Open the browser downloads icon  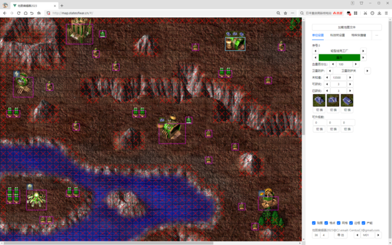pyautogui.click(x=379, y=13)
